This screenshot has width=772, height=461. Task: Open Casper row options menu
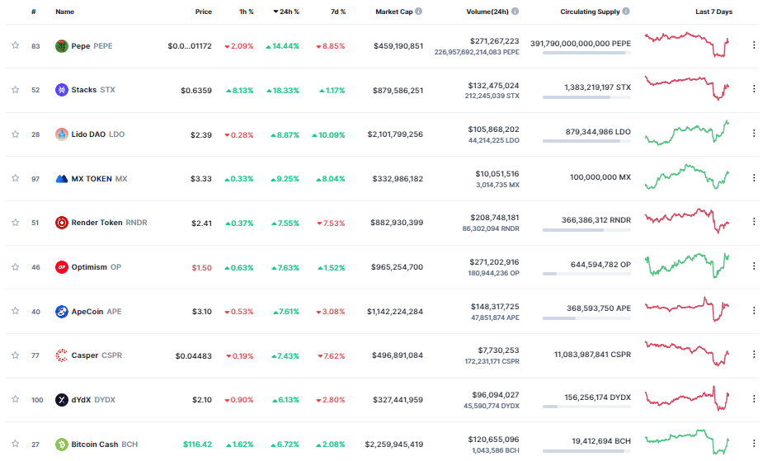tap(754, 354)
